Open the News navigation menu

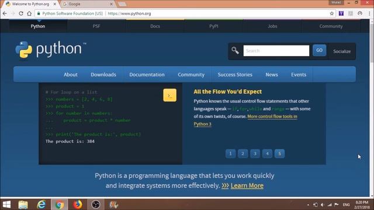point(272,75)
